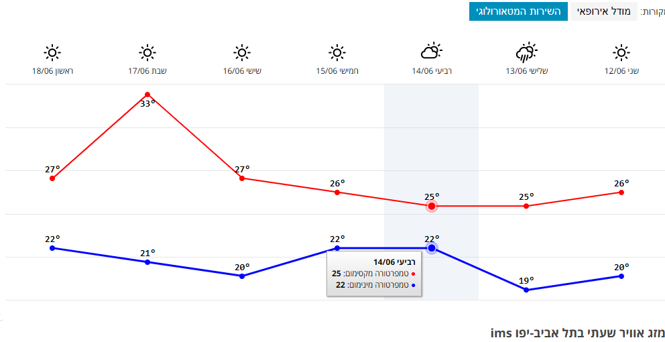Click the highlighted blue 22° point on 14/06
This screenshot has height=342, width=665.
(x=432, y=248)
